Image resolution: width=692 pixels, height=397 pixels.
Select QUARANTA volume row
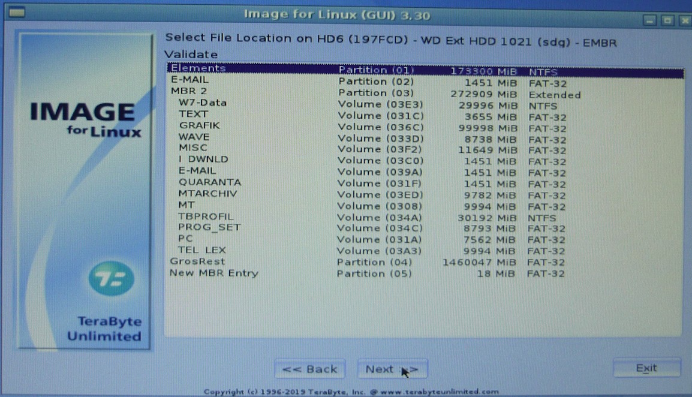pos(425,184)
